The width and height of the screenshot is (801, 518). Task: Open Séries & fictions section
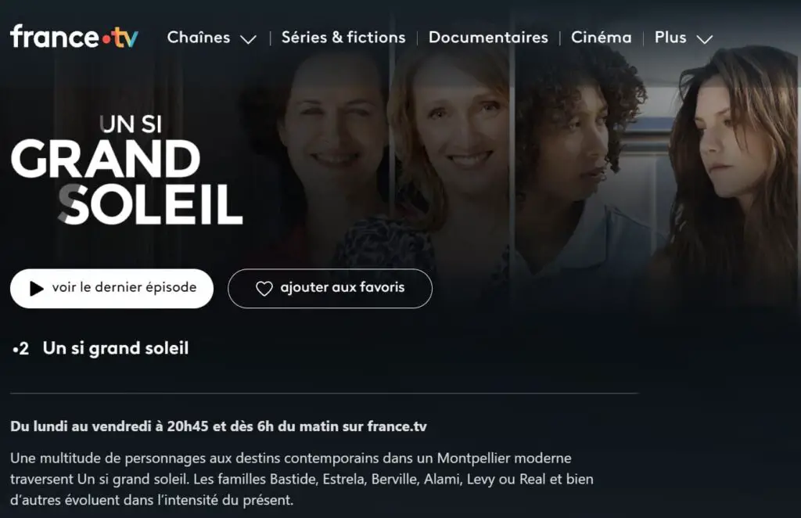point(343,38)
